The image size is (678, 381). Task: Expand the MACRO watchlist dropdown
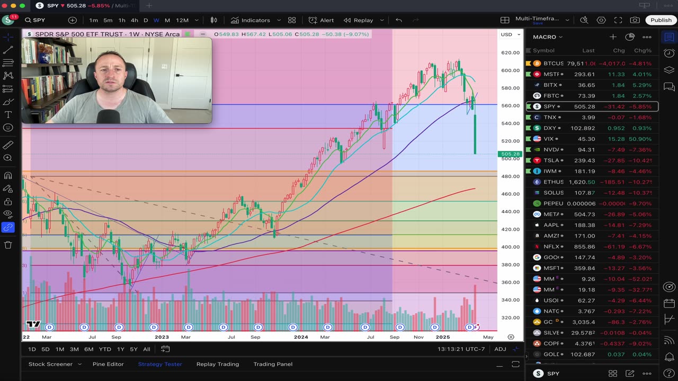(x=548, y=37)
